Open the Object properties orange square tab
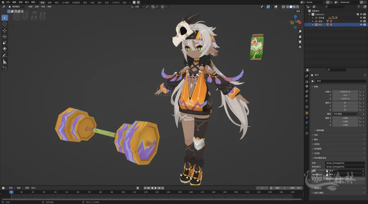Screen dimensions: 368x204 click(x=307, y=113)
